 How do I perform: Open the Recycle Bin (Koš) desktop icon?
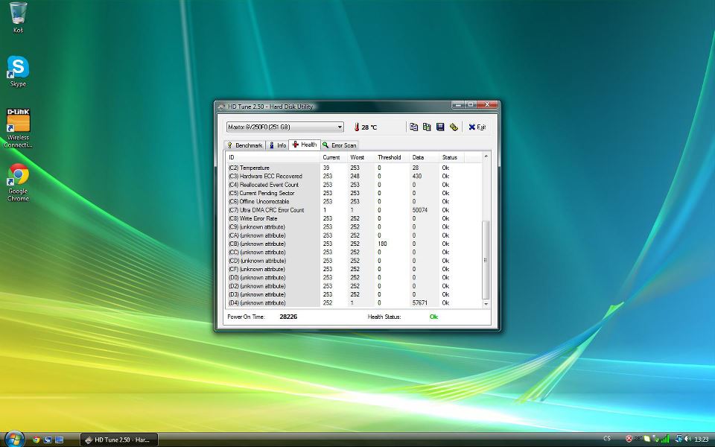(18, 17)
